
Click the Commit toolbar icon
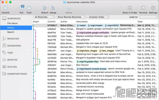pyautogui.click(x=6, y=8)
